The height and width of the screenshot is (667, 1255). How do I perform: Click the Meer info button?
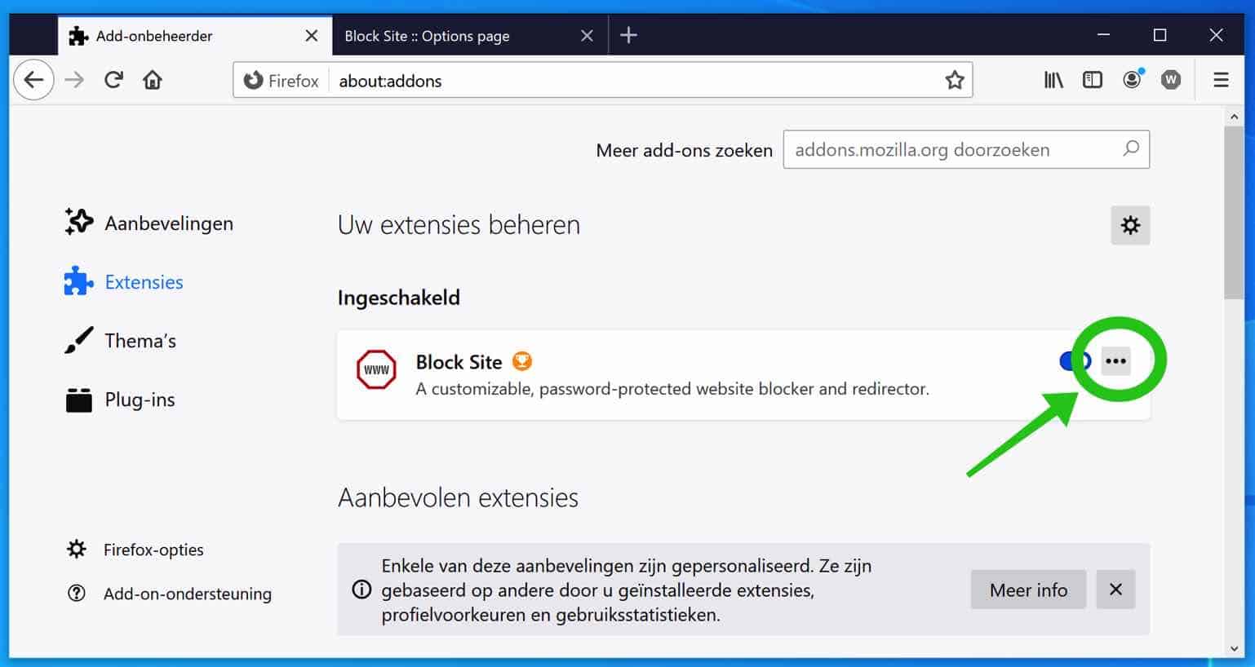point(1028,590)
